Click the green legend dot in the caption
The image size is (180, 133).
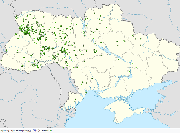(x=50, y=130)
